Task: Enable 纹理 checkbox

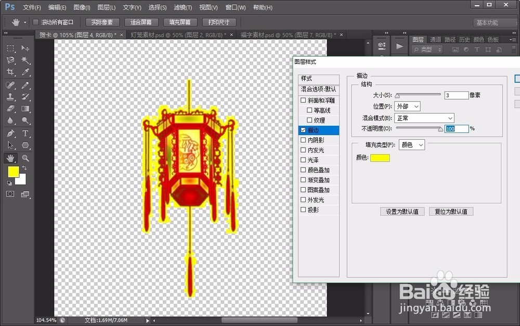Action: point(309,120)
